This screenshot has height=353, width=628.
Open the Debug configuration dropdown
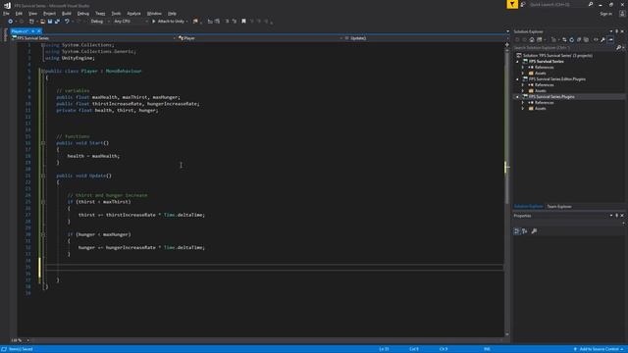point(100,22)
